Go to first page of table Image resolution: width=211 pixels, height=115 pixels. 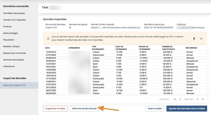tap(175, 99)
